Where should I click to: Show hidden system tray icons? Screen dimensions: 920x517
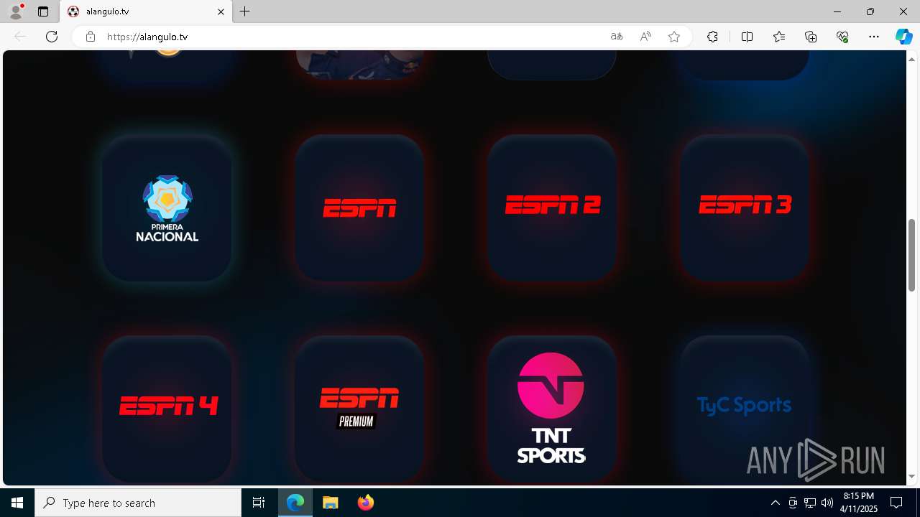point(775,503)
